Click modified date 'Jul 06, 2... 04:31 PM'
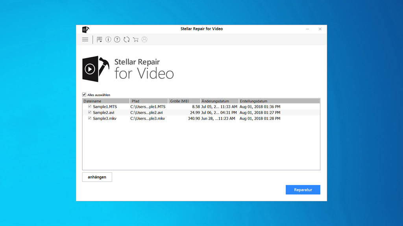 (219, 113)
